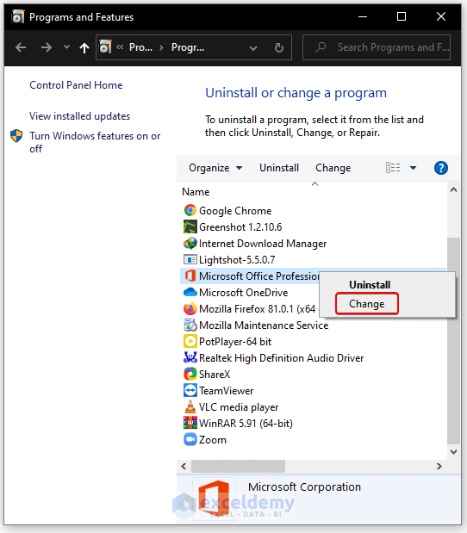This screenshot has height=533, width=467.
Task: Open Turn Windows features on or off
Action: (x=95, y=142)
